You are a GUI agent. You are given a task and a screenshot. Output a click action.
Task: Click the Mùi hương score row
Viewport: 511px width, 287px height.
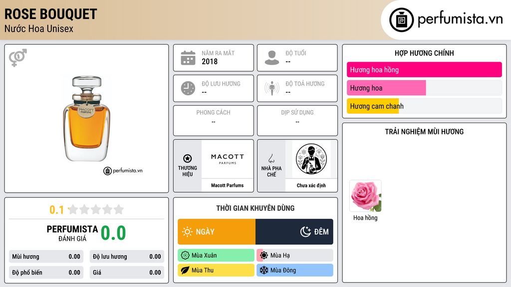coord(46,257)
